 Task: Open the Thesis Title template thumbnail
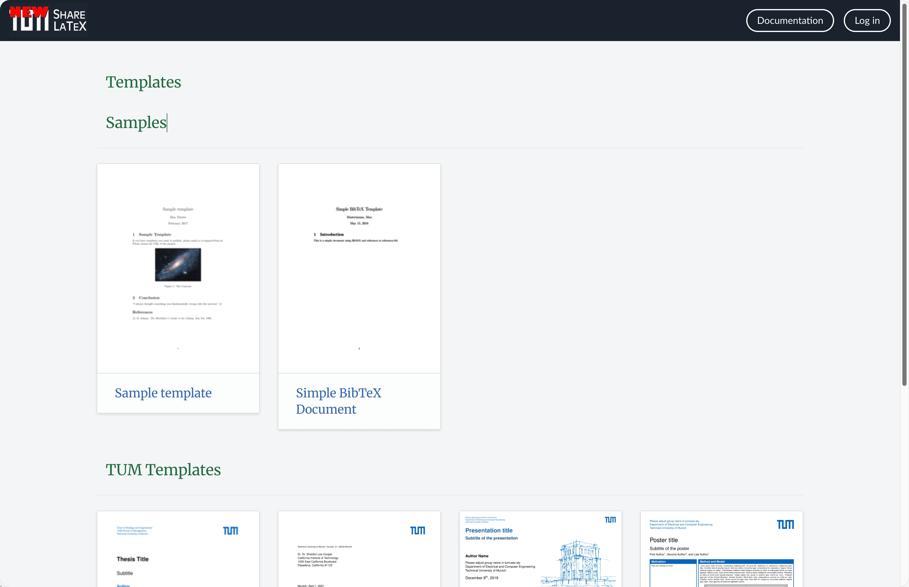(178, 549)
